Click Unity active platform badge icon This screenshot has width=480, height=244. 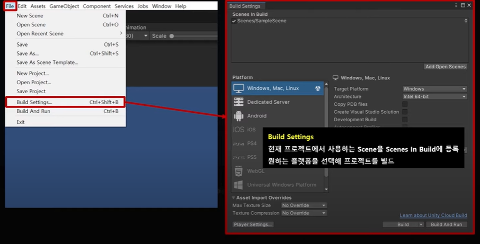click(318, 88)
